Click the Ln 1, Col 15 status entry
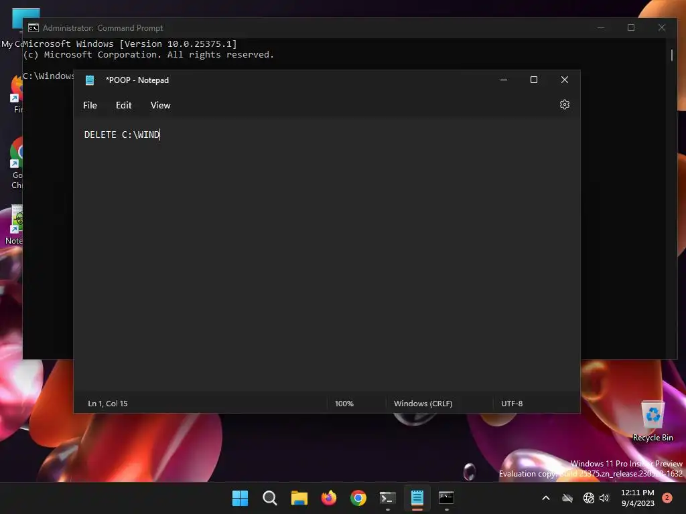 click(108, 404)
